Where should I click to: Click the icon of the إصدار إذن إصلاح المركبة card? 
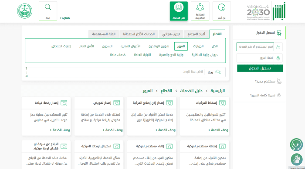click(169, 103)
